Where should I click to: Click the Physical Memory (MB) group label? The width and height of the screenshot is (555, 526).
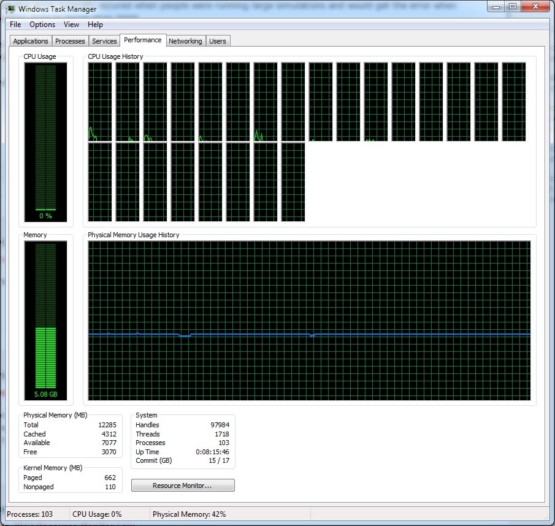tap(55, 415)
